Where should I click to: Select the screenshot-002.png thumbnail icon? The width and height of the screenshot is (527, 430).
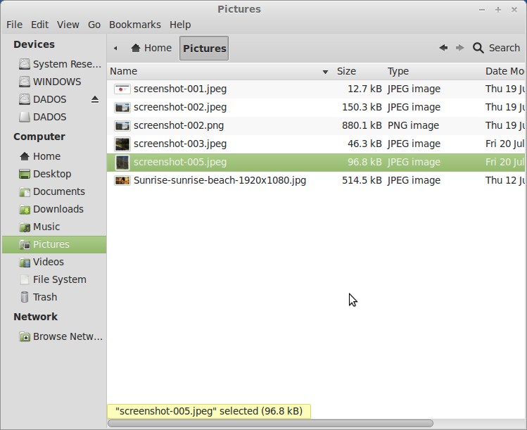(x=122, y=126)
